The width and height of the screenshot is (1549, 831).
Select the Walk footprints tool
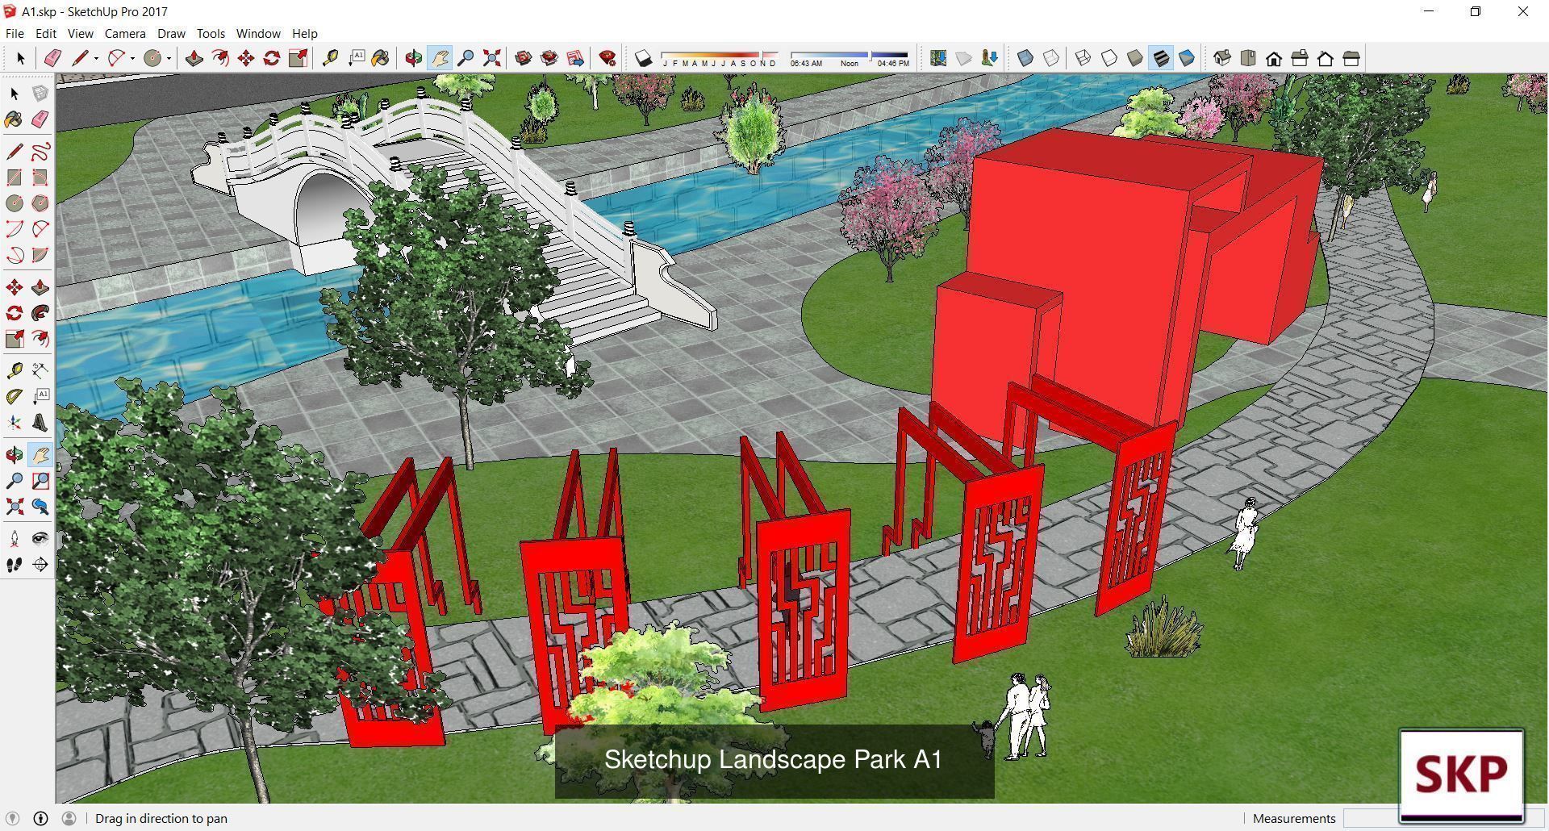pyautogui.click(x=15, y=565)
